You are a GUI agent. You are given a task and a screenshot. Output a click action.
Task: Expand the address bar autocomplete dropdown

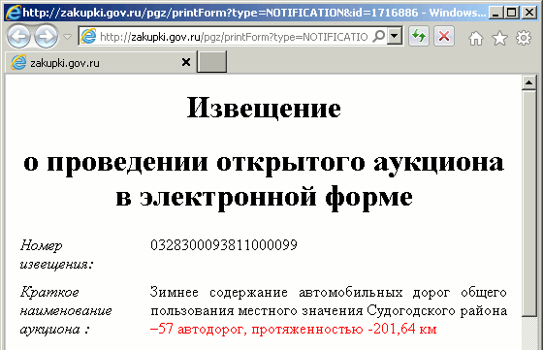(395, 36)
